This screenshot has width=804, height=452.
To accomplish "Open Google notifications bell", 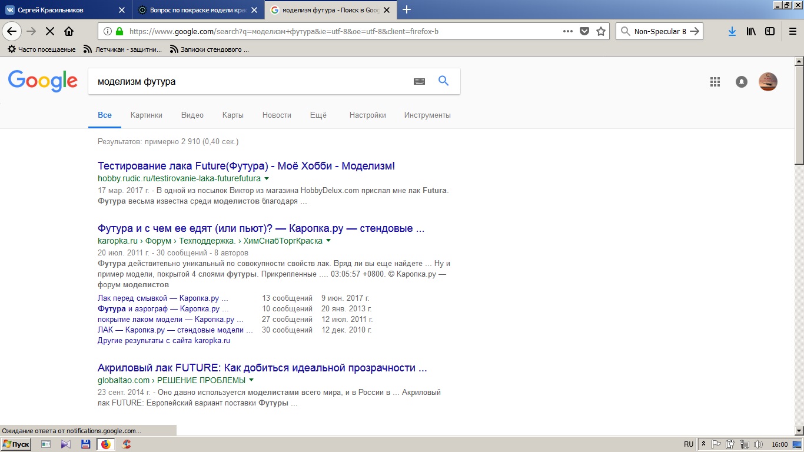I will coord(742,82).
